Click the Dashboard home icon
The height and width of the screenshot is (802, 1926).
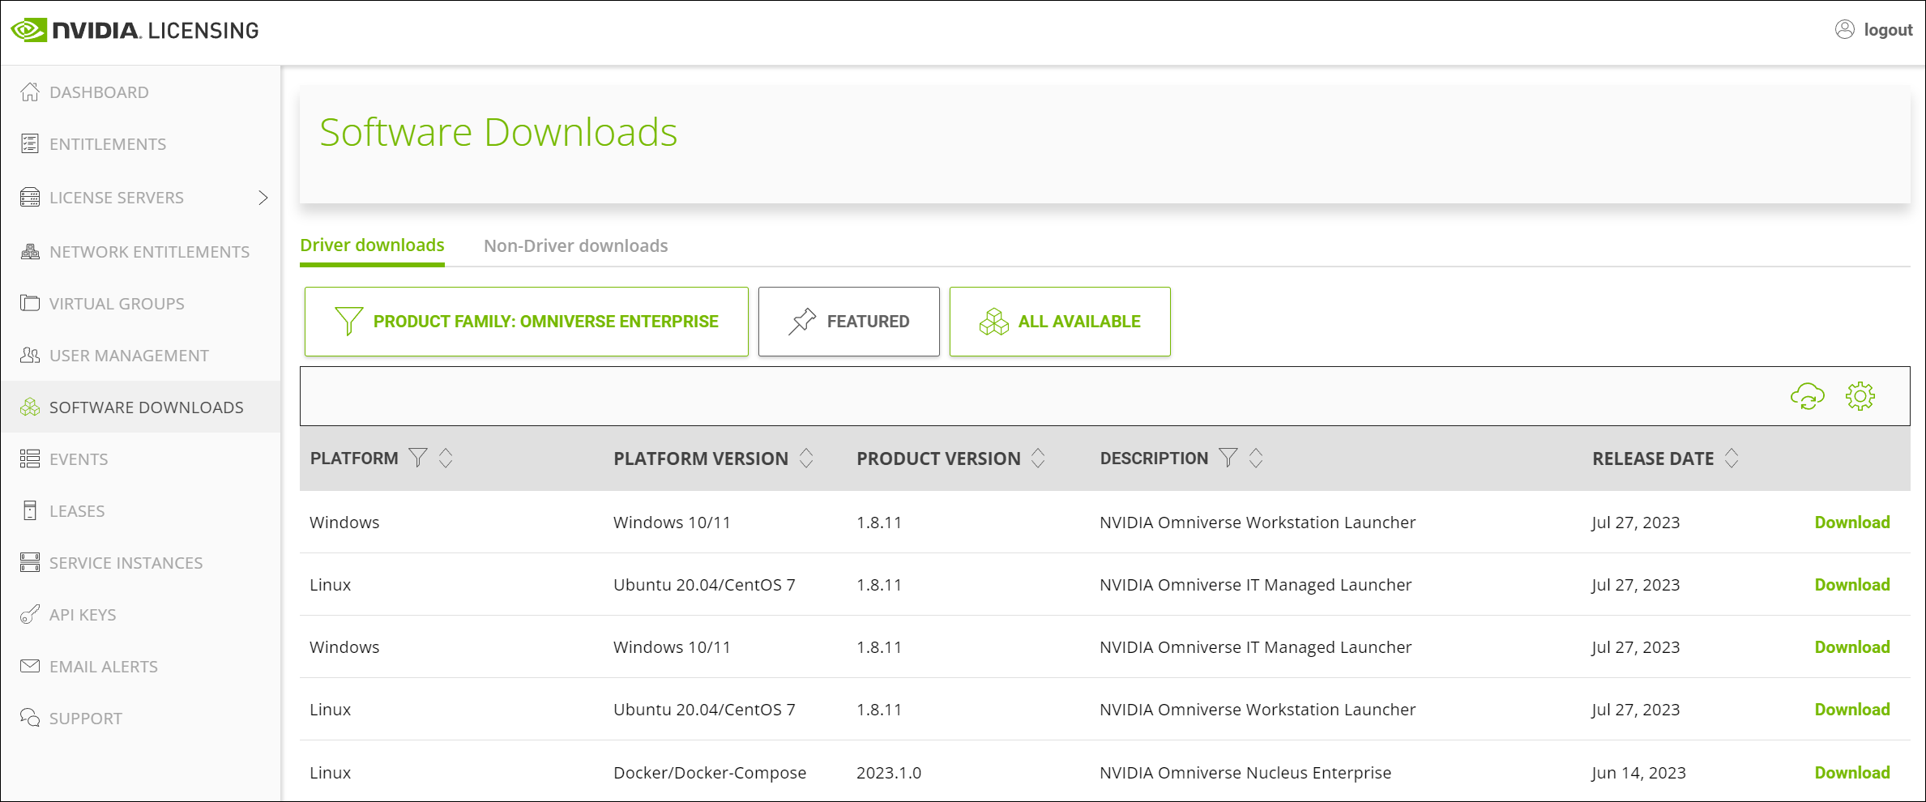[30, 92]
